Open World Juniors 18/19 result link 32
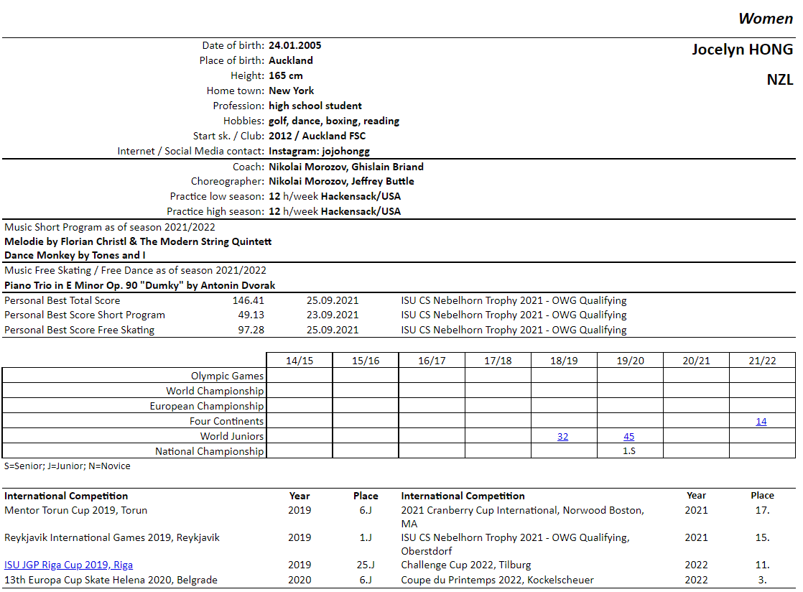 tap(562, 437)
